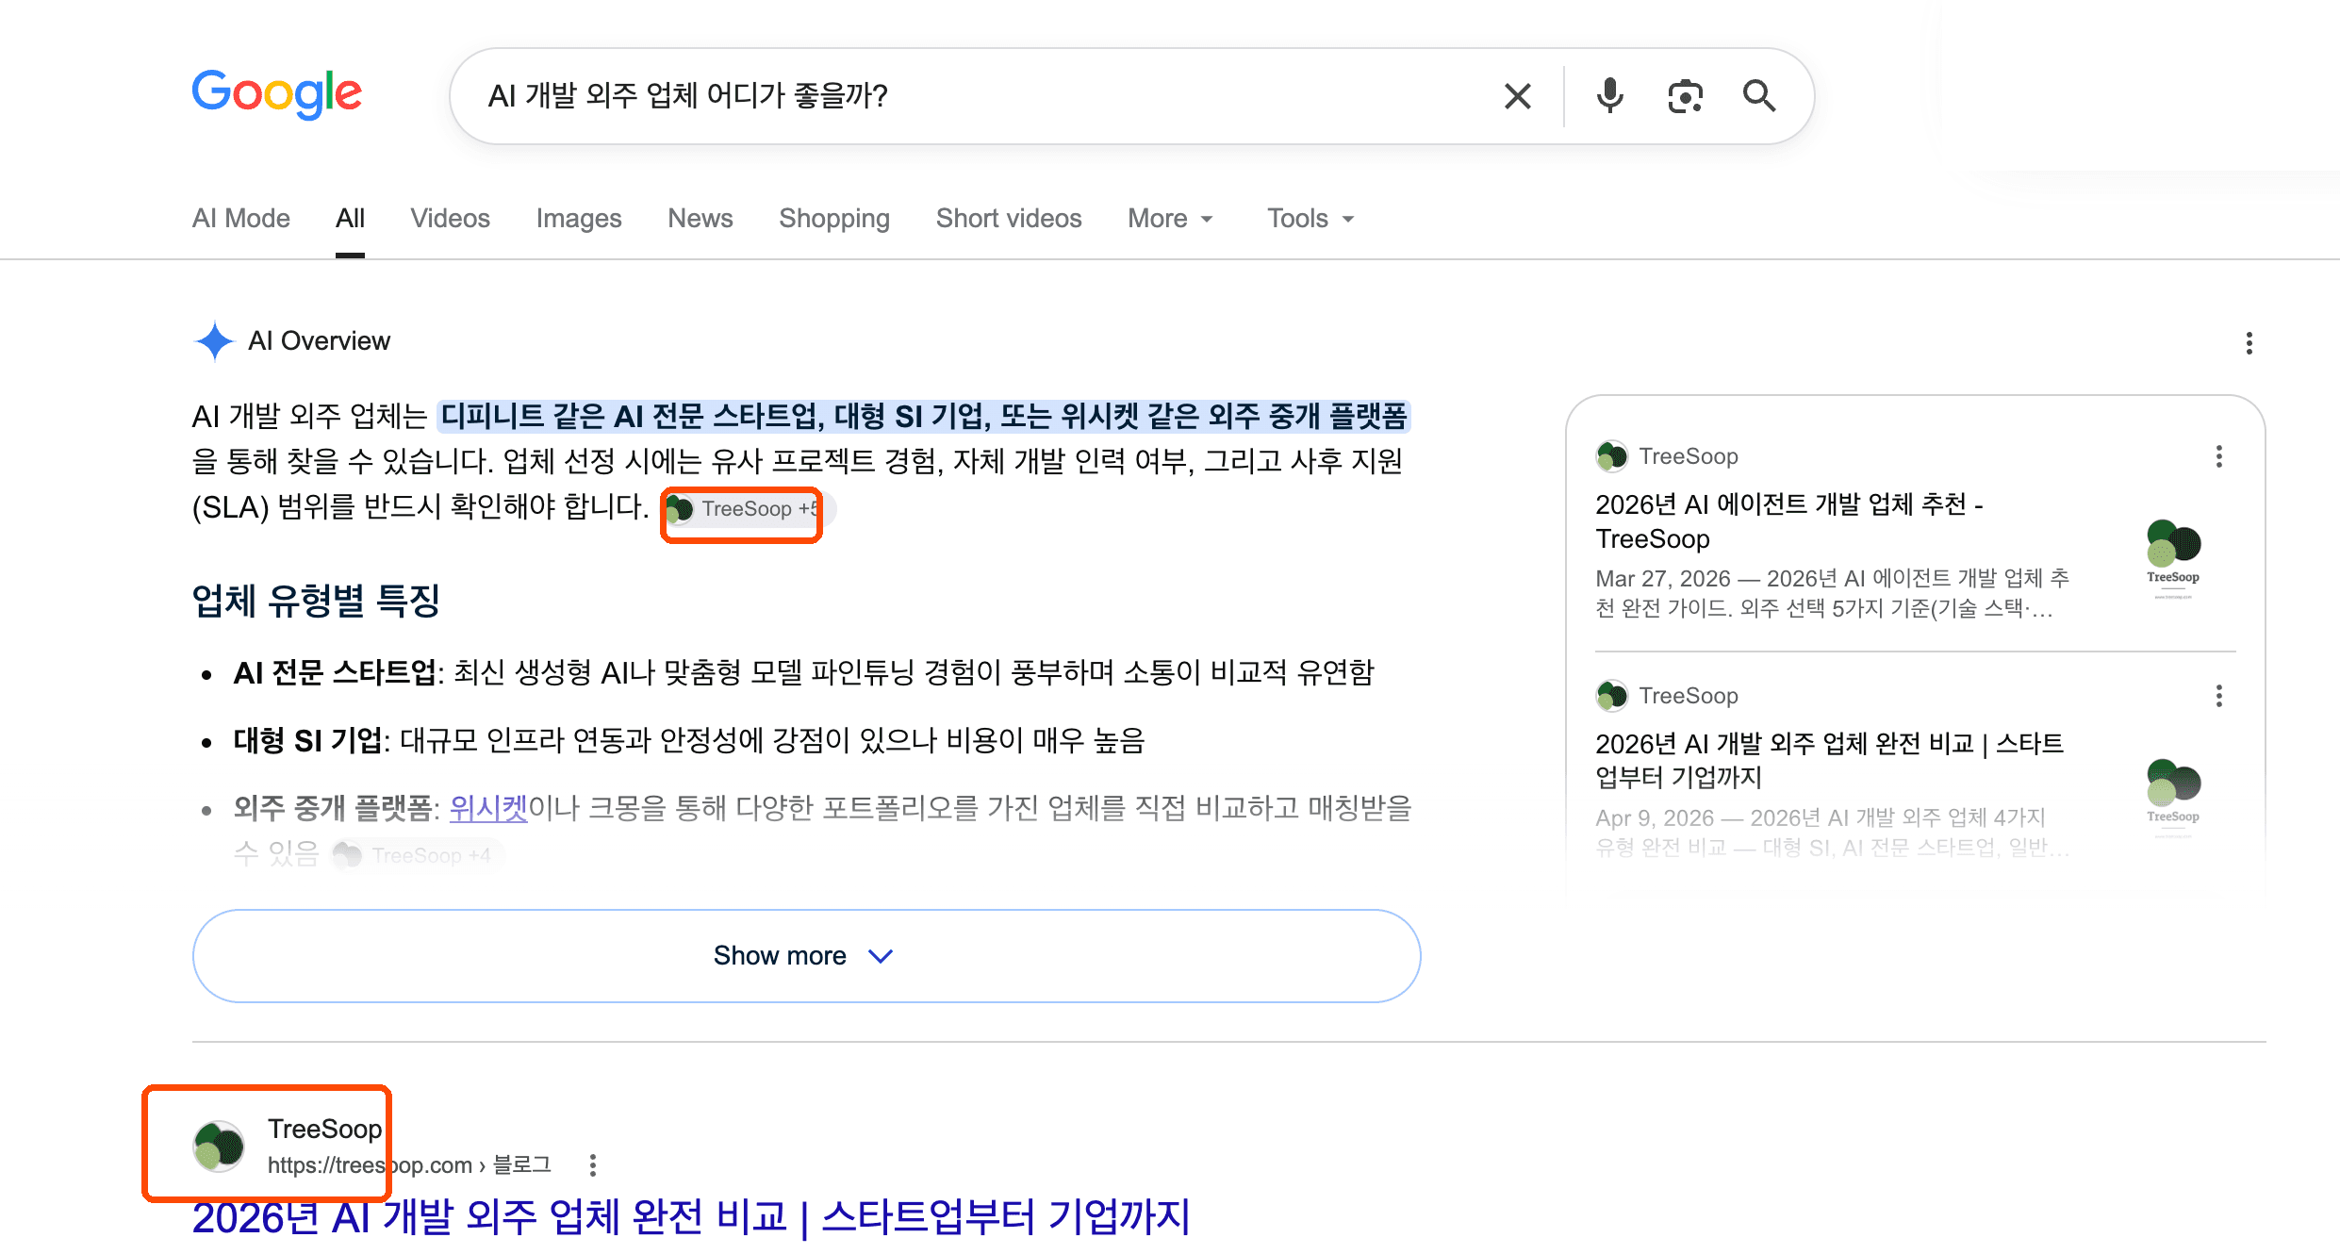The height and width of the screenshot is (1254, 2340).
Task: Open AI Overview three-dot options menu
Action: [x=2249, y=343]
